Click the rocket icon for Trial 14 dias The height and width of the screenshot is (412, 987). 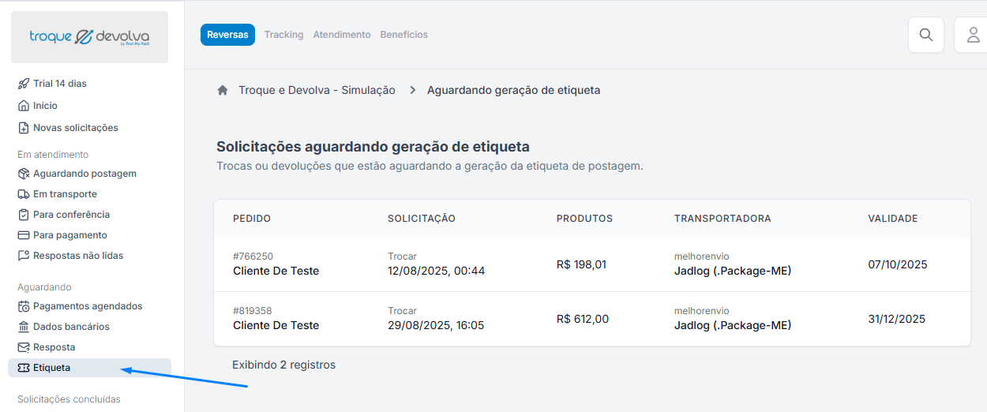coord(24,84)
